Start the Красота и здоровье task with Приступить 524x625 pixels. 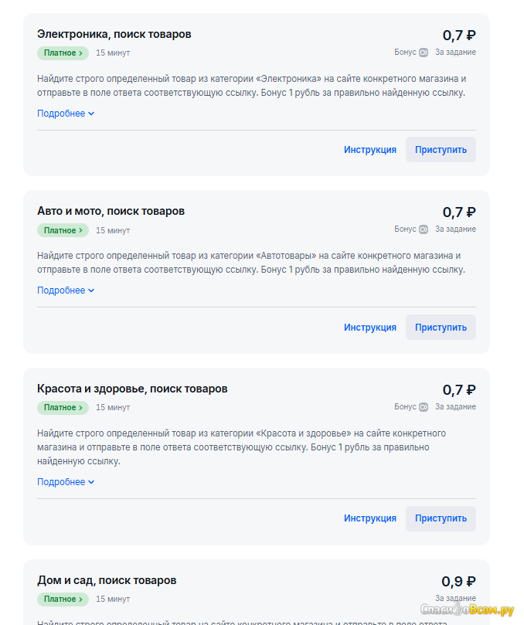click(441, 518)
